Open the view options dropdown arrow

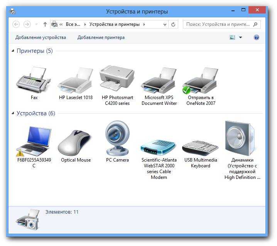tap(241, 37)
